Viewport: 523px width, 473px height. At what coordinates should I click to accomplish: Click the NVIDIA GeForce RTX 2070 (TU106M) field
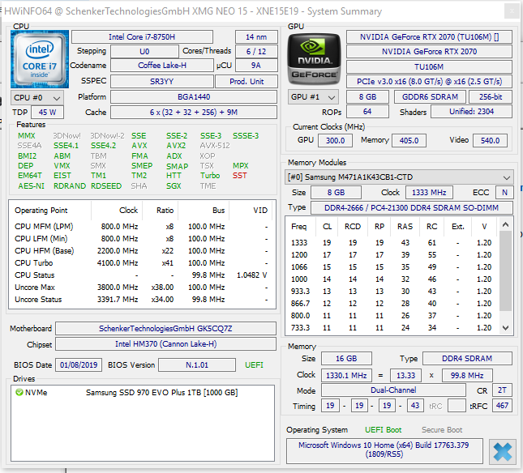point(429,37)
